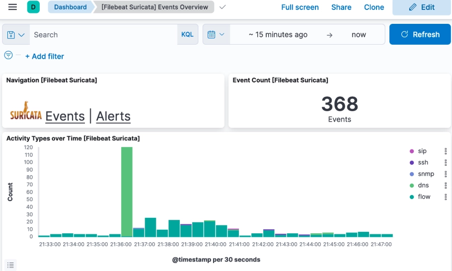Open the saved queries dropdown
The height and width of the screenshot is (271, 452).
16,35
